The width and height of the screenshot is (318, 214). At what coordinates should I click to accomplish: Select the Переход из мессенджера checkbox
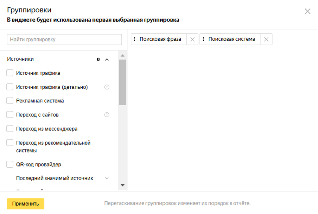pos(10,129)
